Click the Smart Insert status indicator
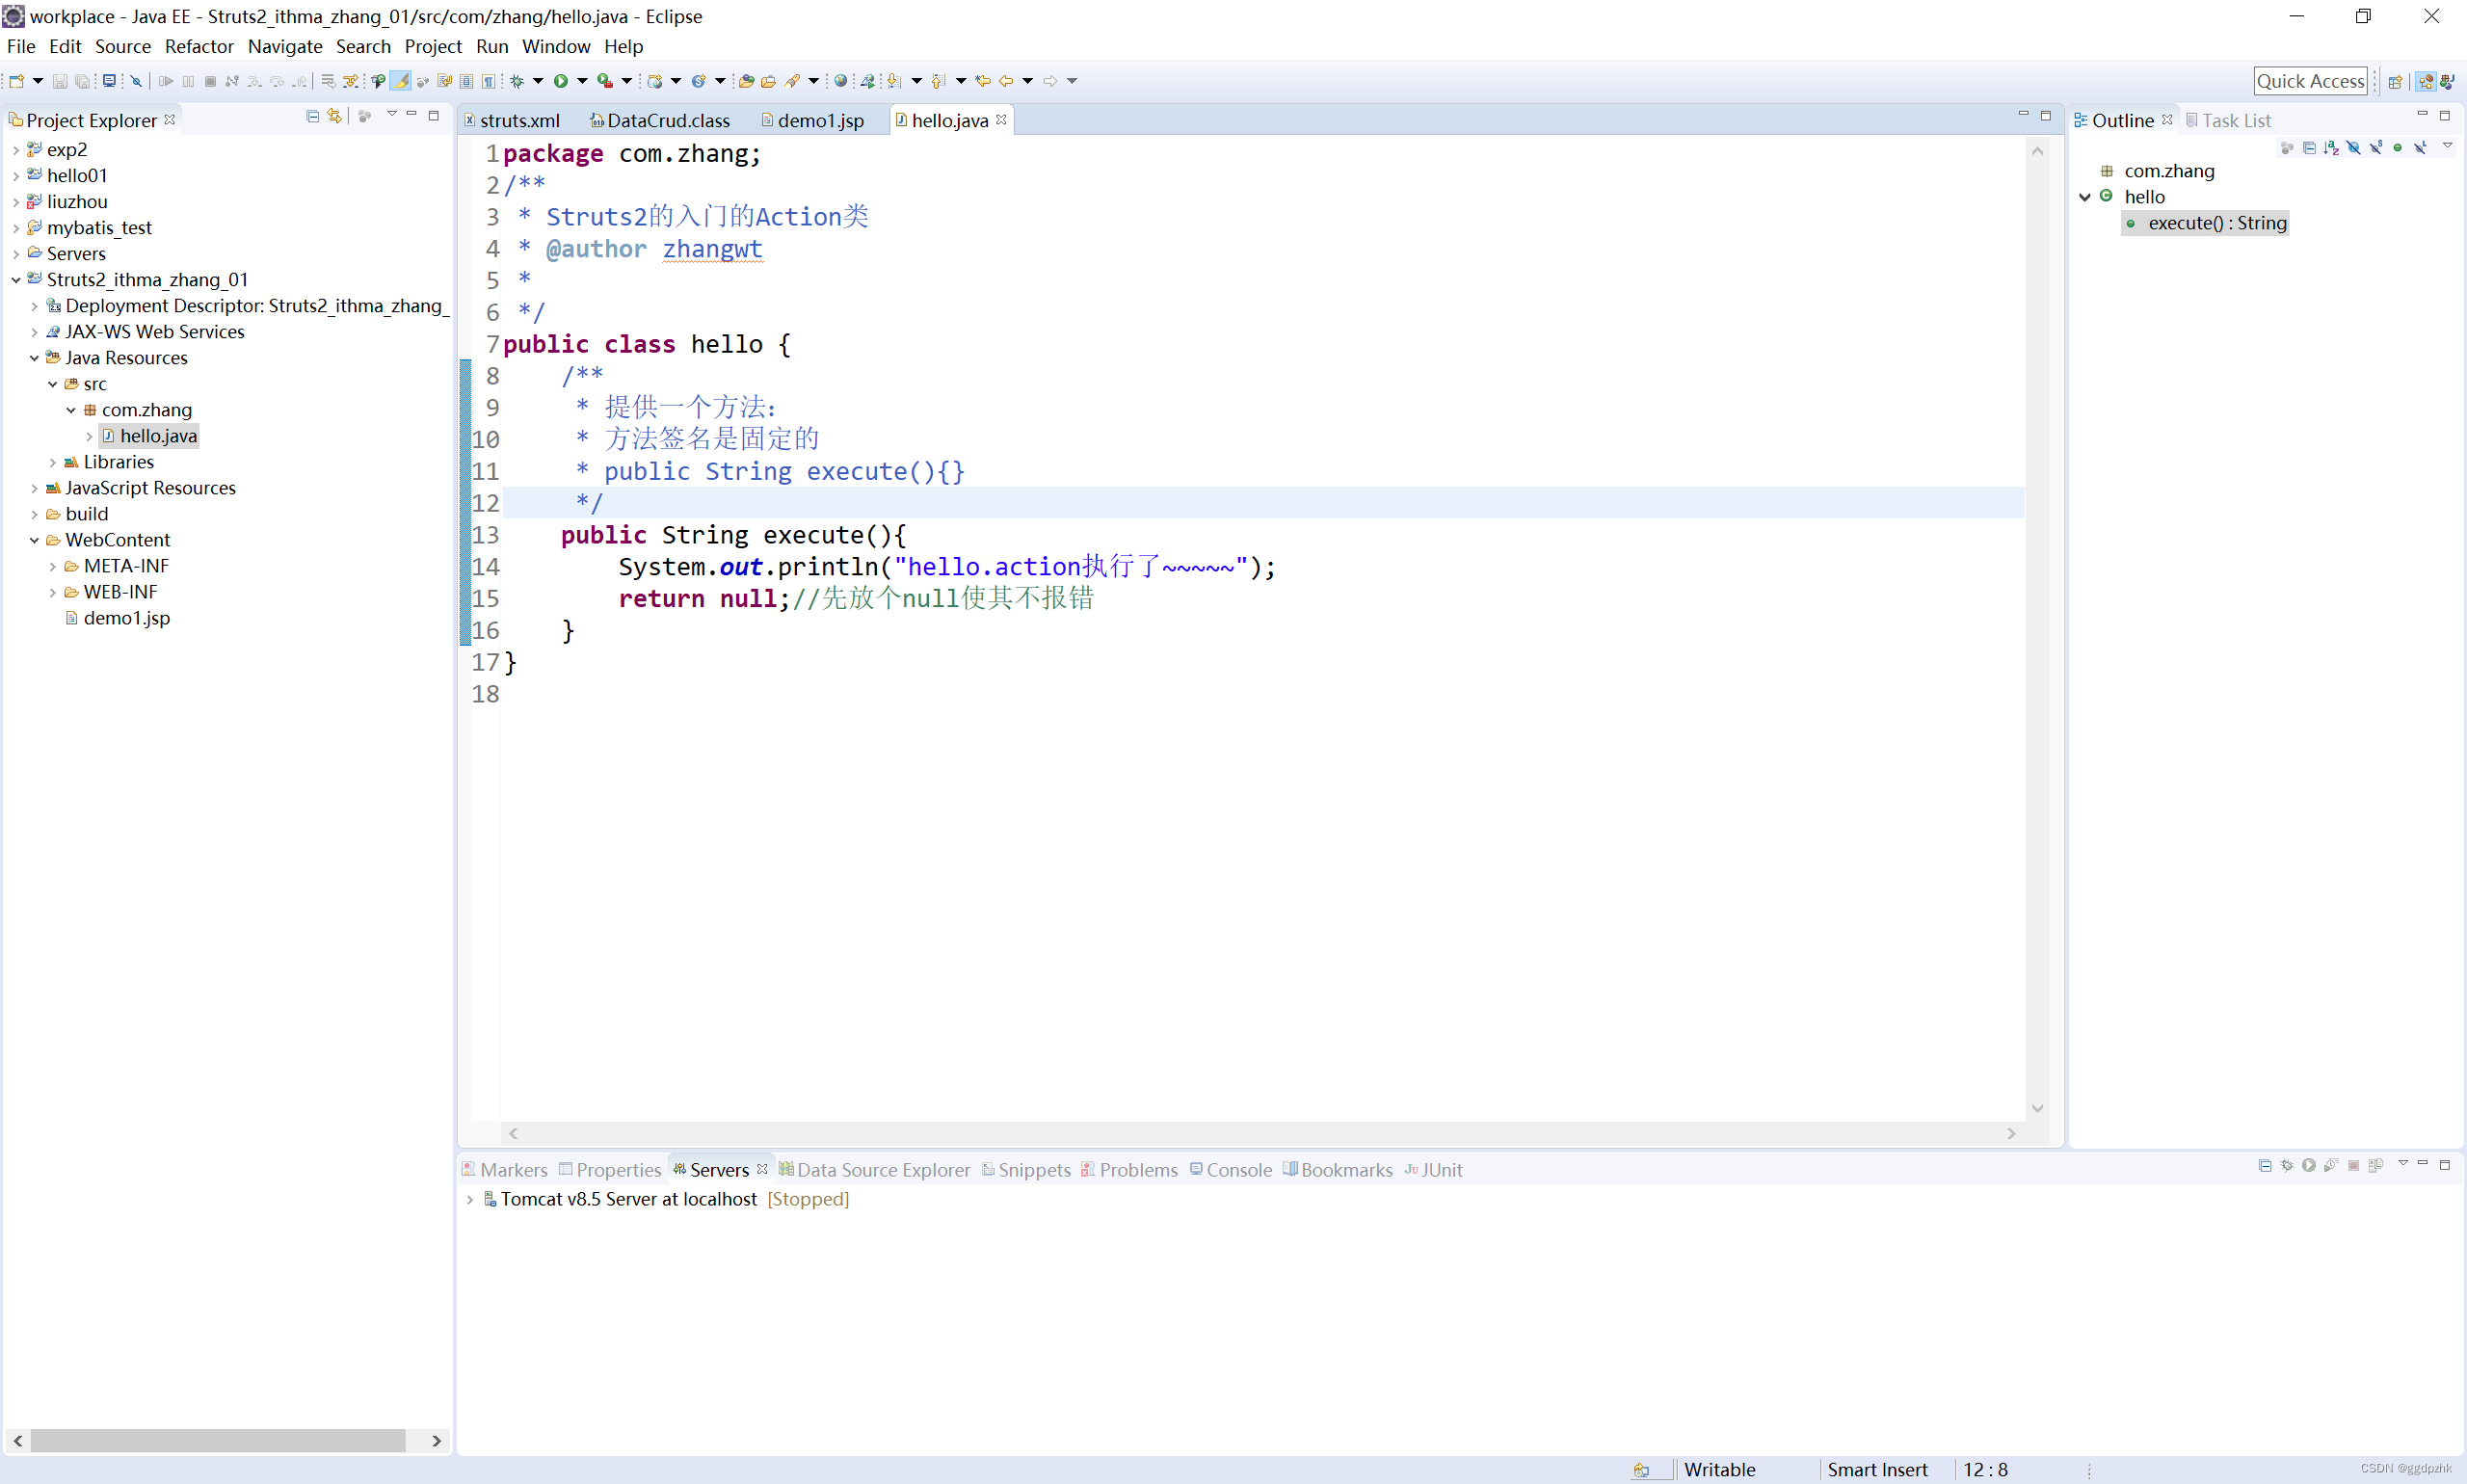The width and height of the screenshot is (2467, 1484). [x=1877, y=1469]
